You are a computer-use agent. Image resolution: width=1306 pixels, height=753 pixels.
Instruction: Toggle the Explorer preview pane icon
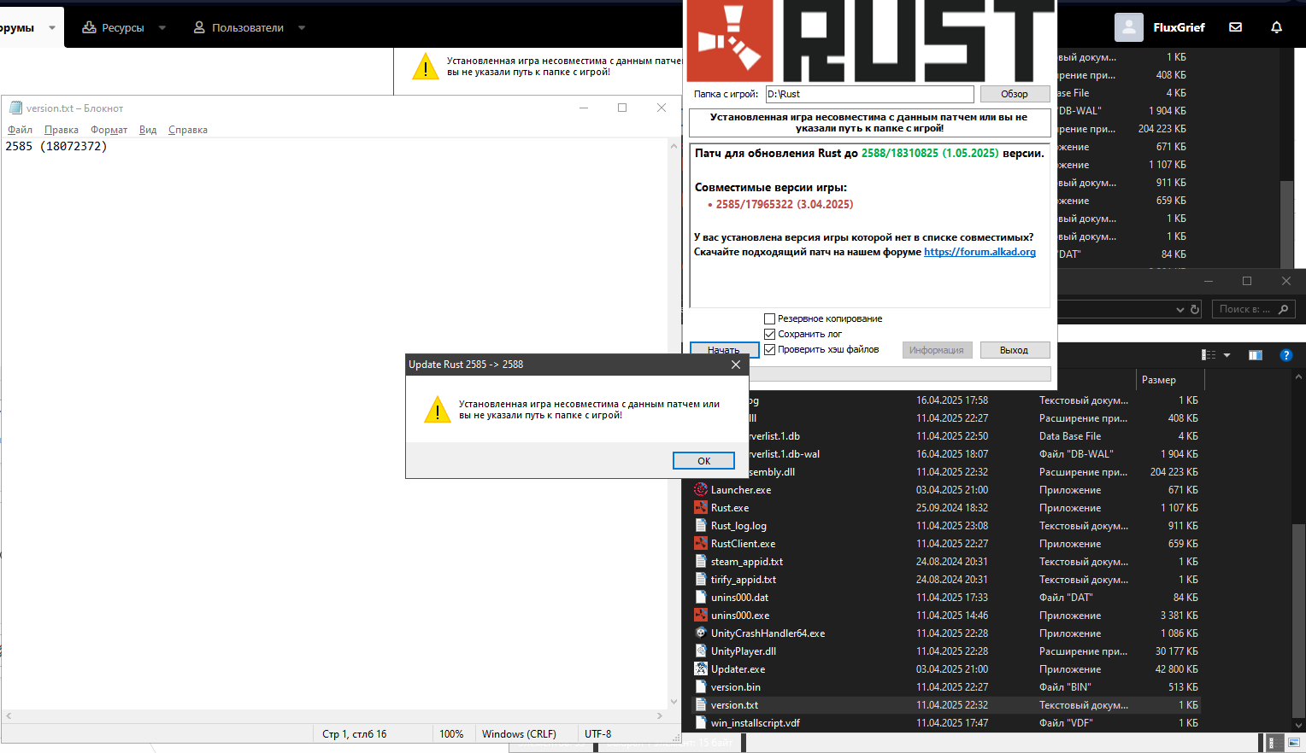point(1256,355)
